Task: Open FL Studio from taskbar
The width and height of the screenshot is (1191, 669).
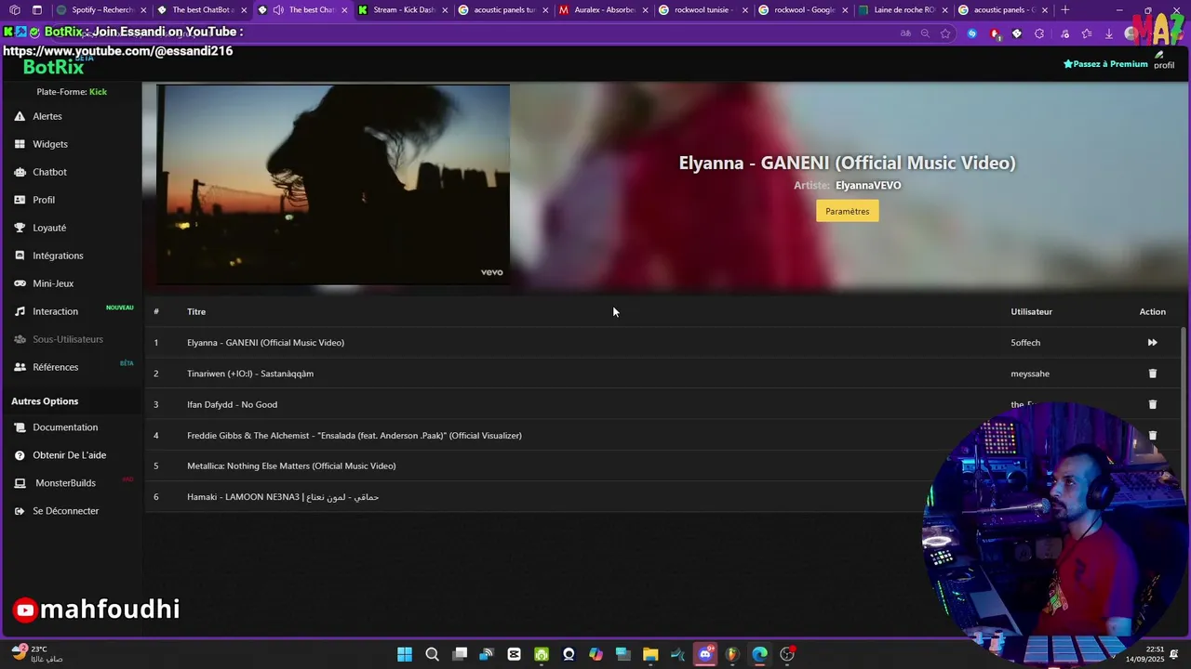Action: [x=732, y=654]
